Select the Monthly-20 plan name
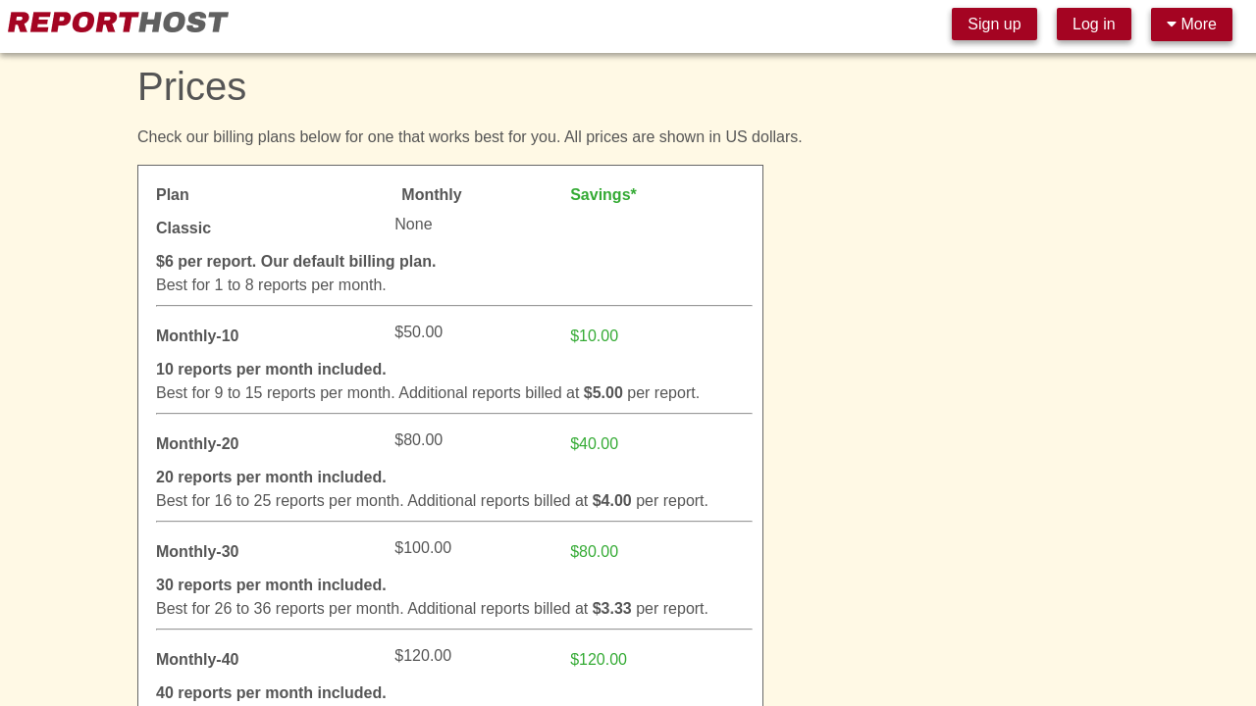Screen dimensions: 1256x706 tap(197, 444)
